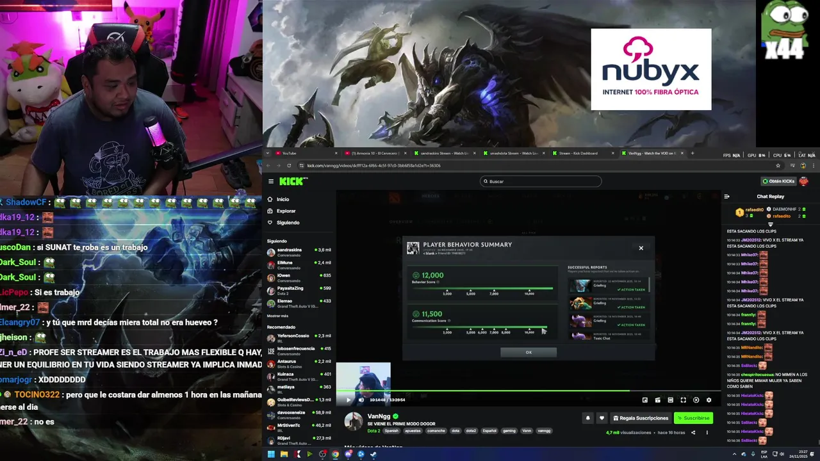Switch to Stream - Kick Dashboard tab

click(582, 153)
